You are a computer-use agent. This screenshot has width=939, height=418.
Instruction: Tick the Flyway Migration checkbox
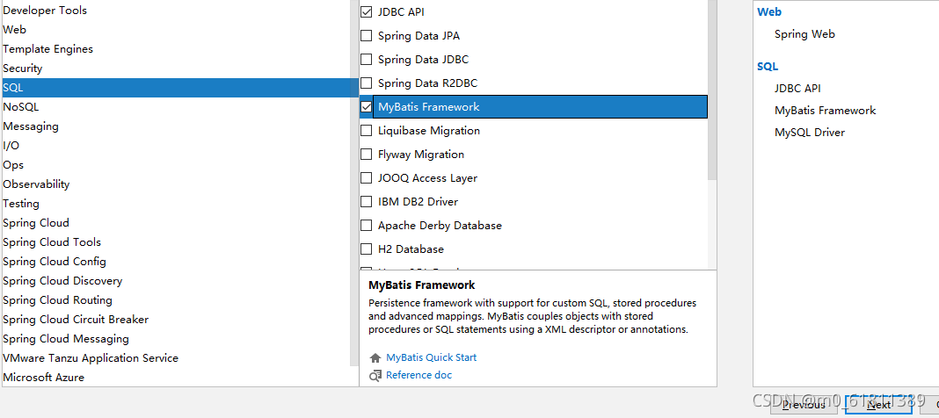click(366, 155)
